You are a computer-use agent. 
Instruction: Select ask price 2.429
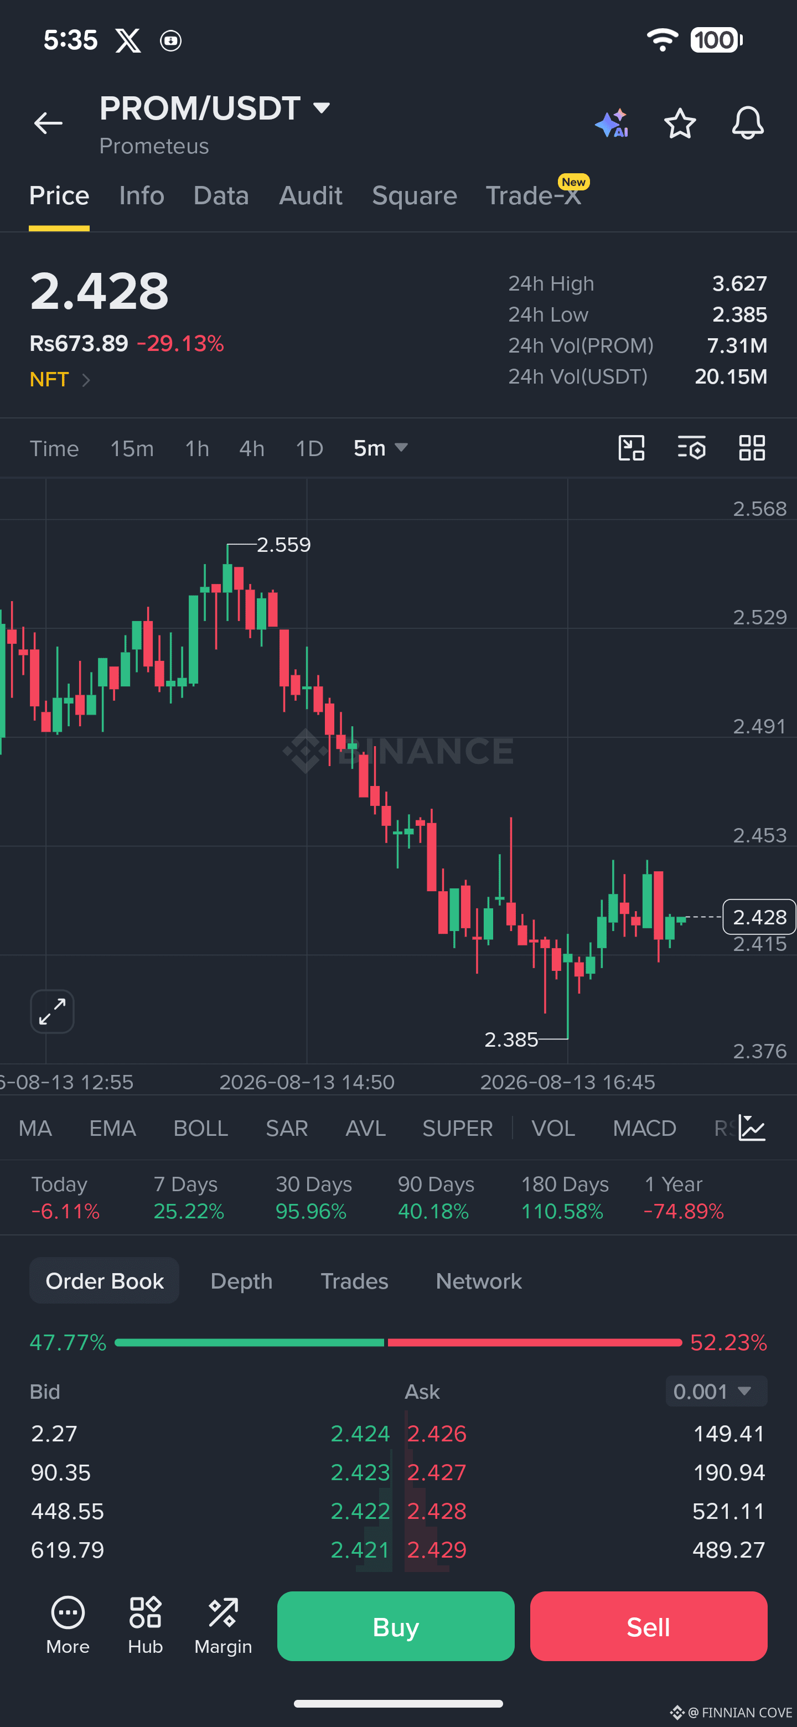point(436,1549)
